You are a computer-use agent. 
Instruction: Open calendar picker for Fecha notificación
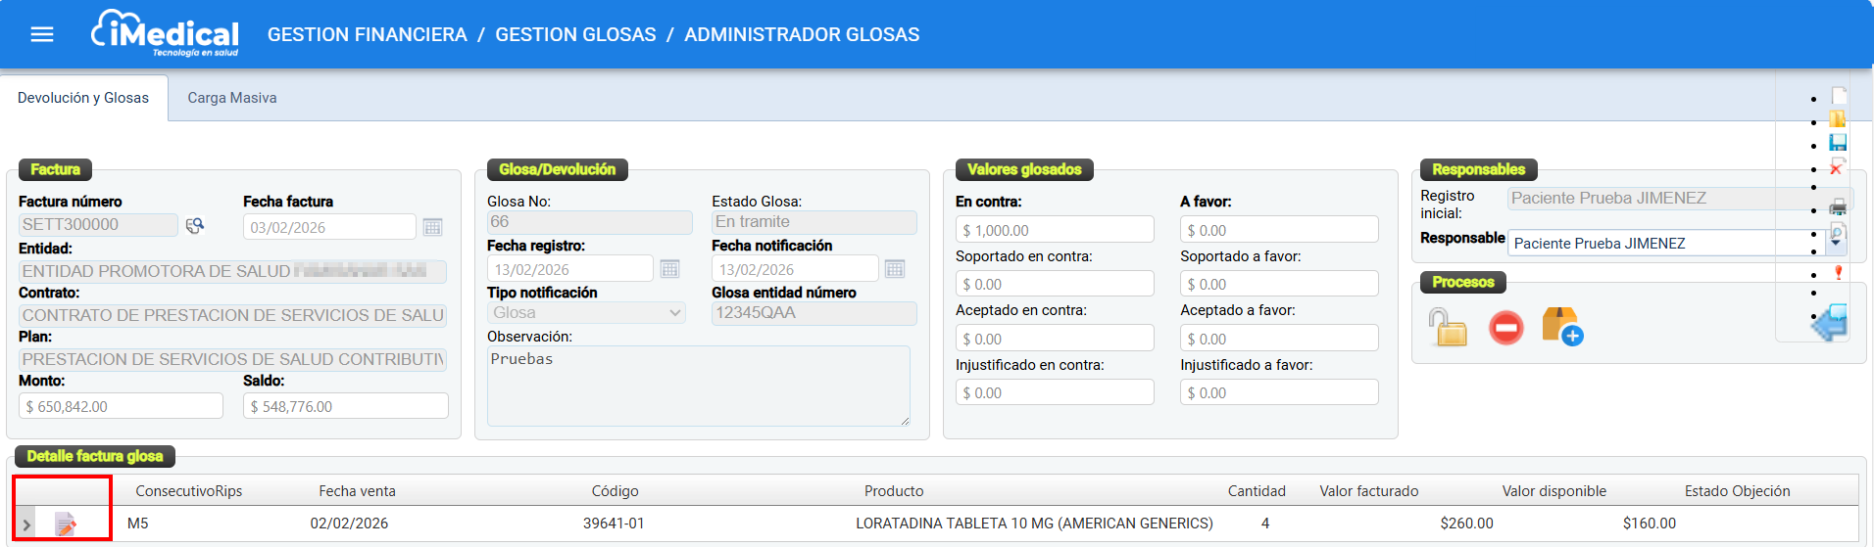coord(894,269)
